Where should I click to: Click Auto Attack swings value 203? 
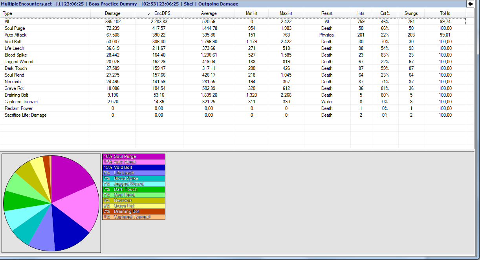411,35
